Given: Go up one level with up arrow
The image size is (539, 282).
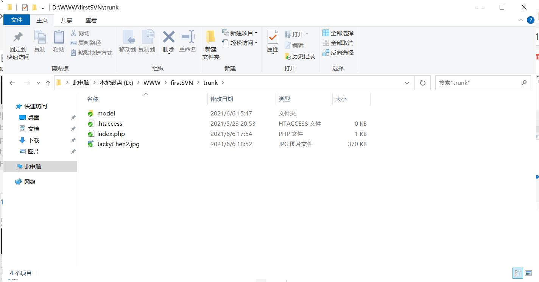Looking at the screenshot, I should point(48,83).
